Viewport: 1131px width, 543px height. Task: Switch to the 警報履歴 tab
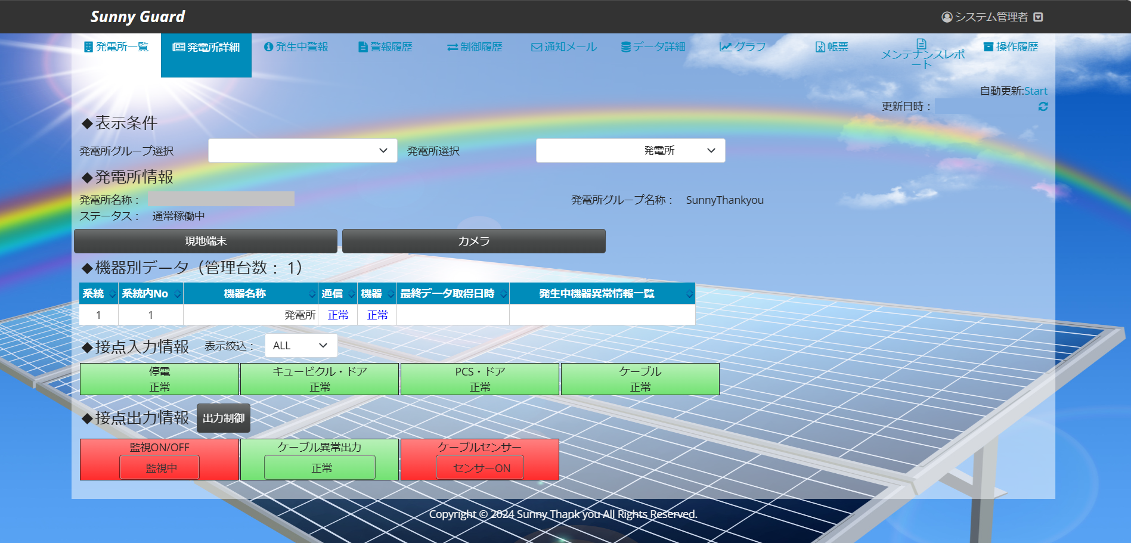385,47
